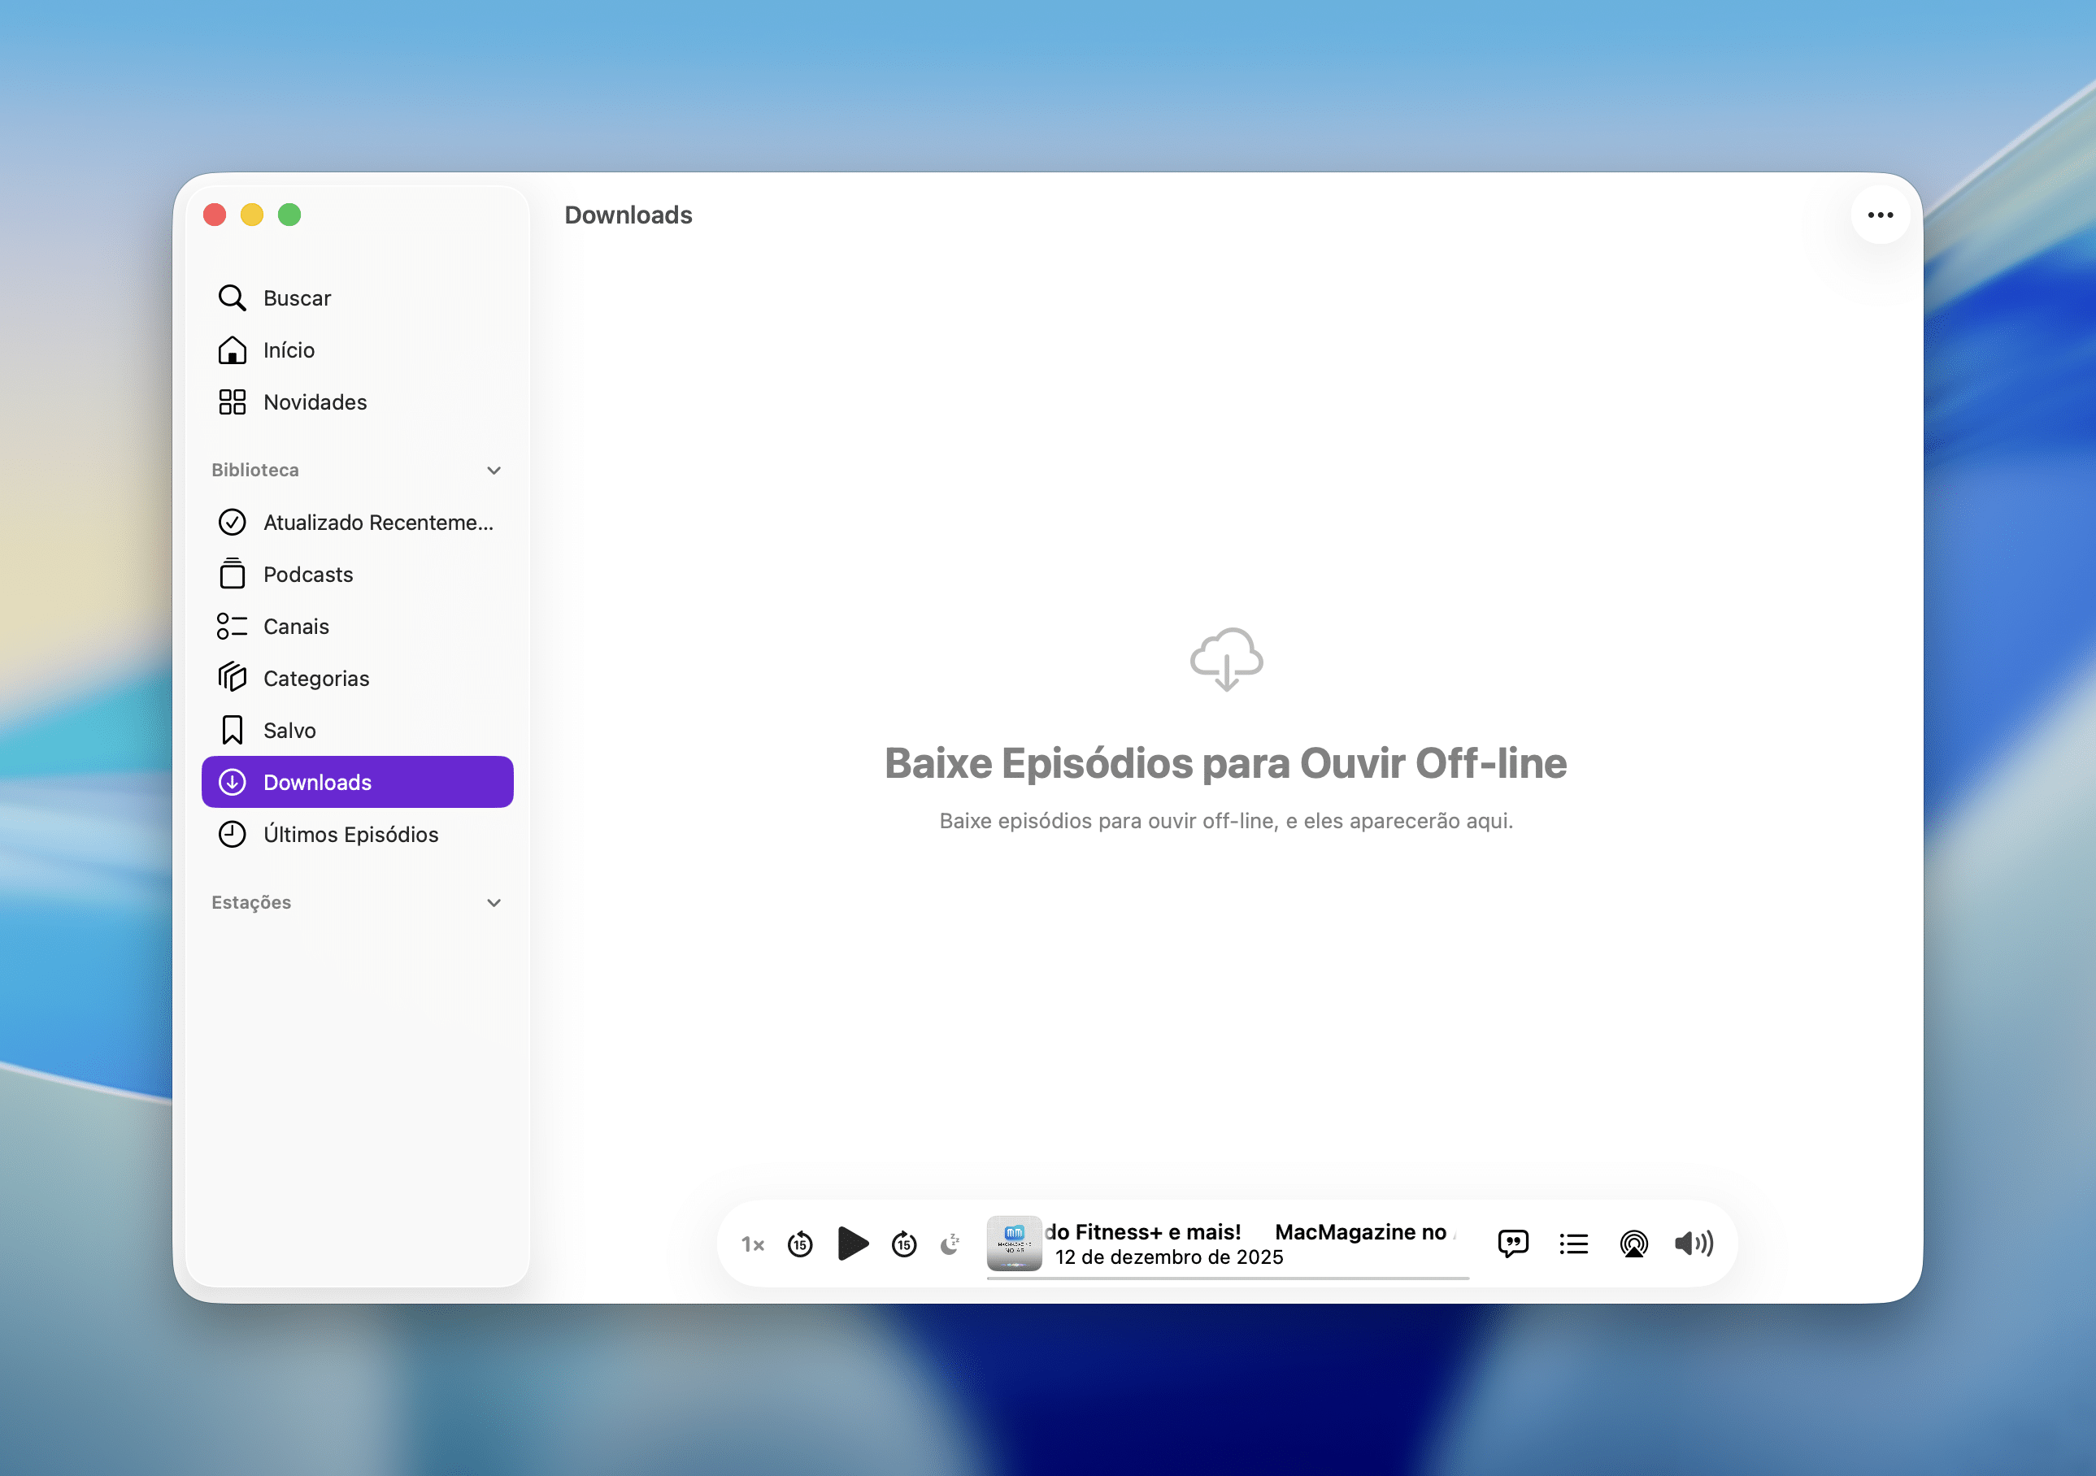Viewport: 2096px width, 1476px height.
Task: Click the play button in player bar
Action: (x=852, y=1244)
